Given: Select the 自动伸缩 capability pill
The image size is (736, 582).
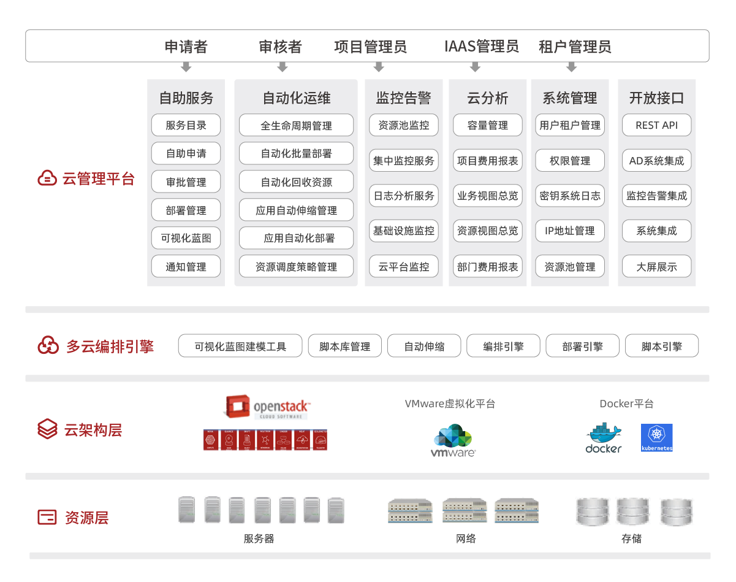Looking at the screenshot, I should pyautogui.click(x=424, y=345).
